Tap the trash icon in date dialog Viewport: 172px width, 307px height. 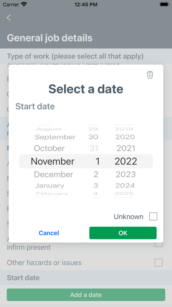coord(150,75)
